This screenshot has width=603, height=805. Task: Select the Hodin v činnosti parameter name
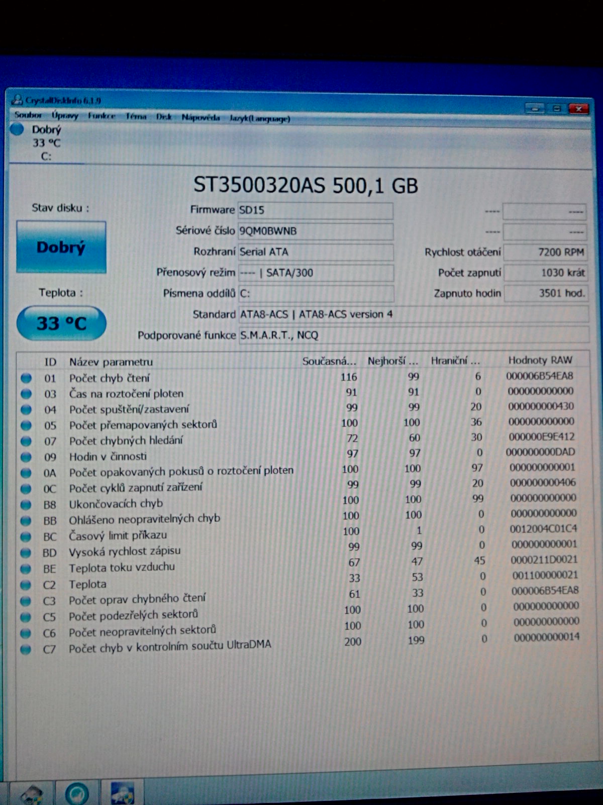108,456
